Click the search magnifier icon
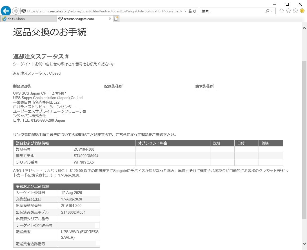This screenshot has height=250, width=307. coord(268,11)
